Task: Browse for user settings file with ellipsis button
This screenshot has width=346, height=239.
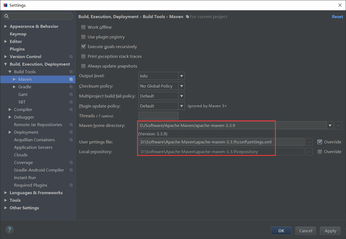Action: [309, 142]
